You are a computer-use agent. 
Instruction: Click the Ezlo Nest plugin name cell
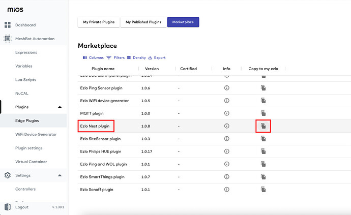pos(95,126)
